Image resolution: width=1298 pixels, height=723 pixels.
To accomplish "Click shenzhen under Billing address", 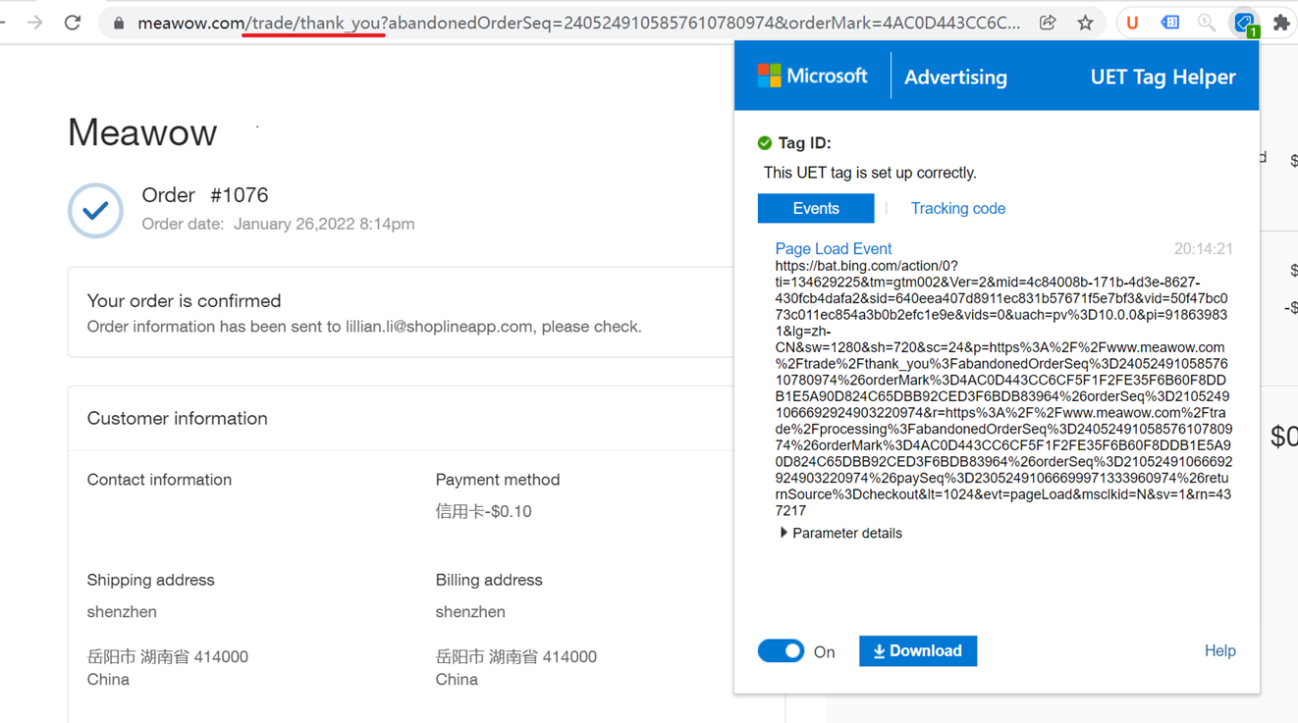I will click(470, 612).
